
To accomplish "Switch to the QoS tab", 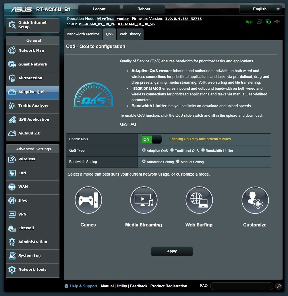I will pos(109,34).
